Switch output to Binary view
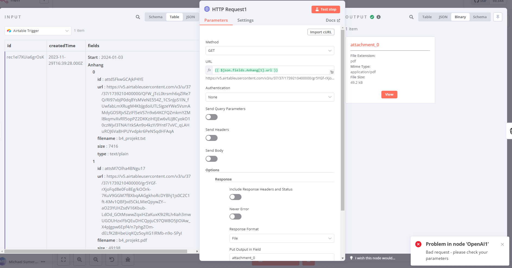The height and width of the screenshot is (268, 512). [460, 17]
